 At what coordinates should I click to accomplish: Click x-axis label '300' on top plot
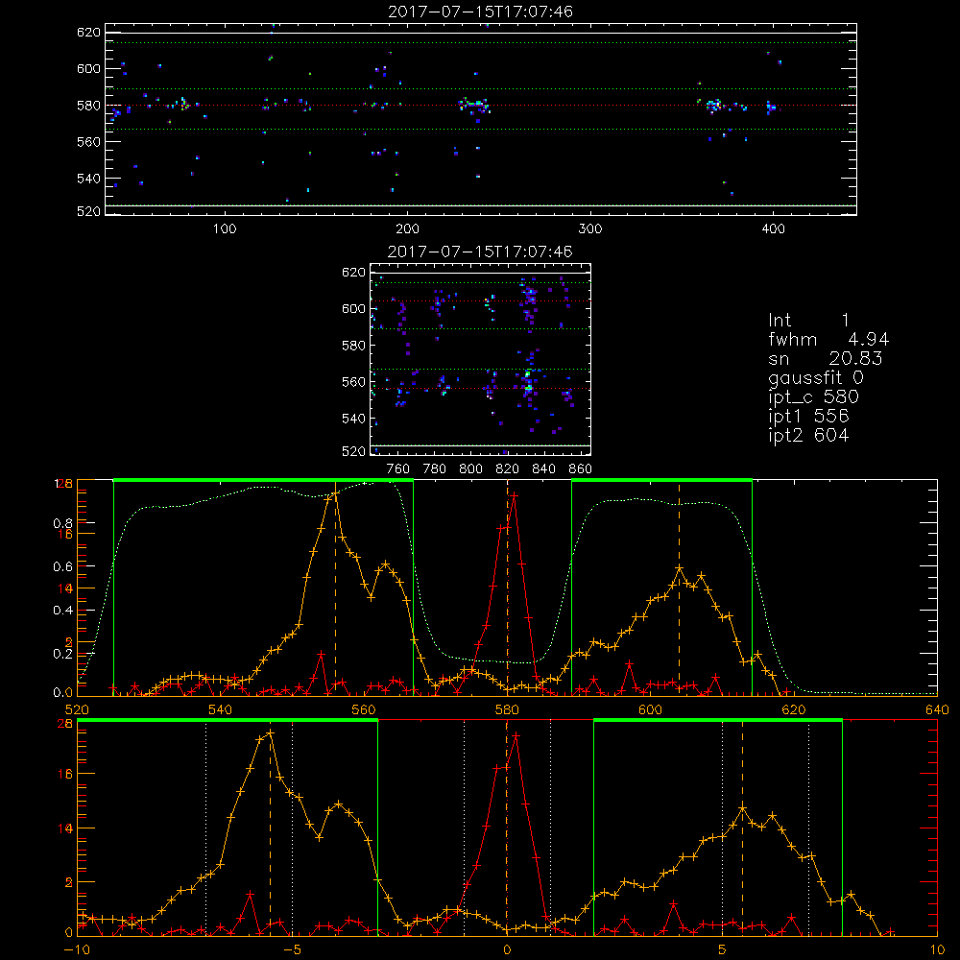[x=590, y=229]
